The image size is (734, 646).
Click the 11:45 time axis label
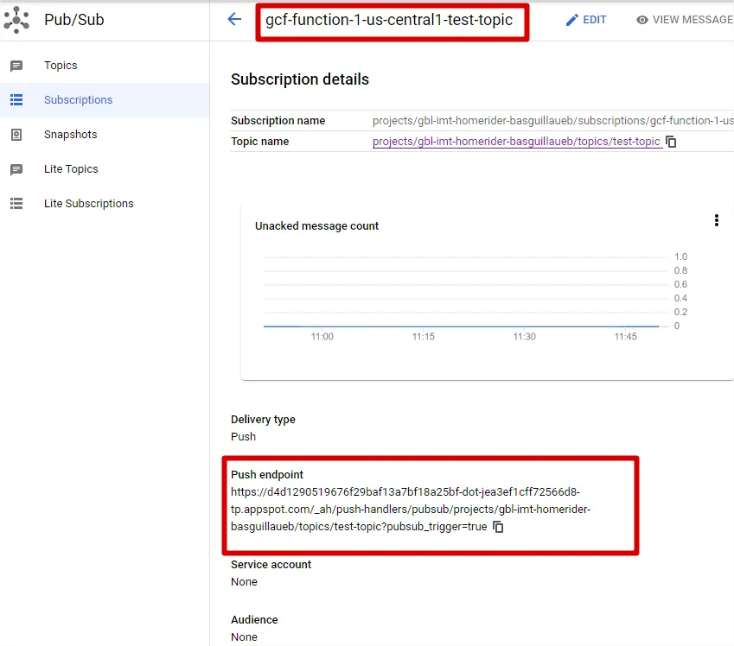coord(625,336)
